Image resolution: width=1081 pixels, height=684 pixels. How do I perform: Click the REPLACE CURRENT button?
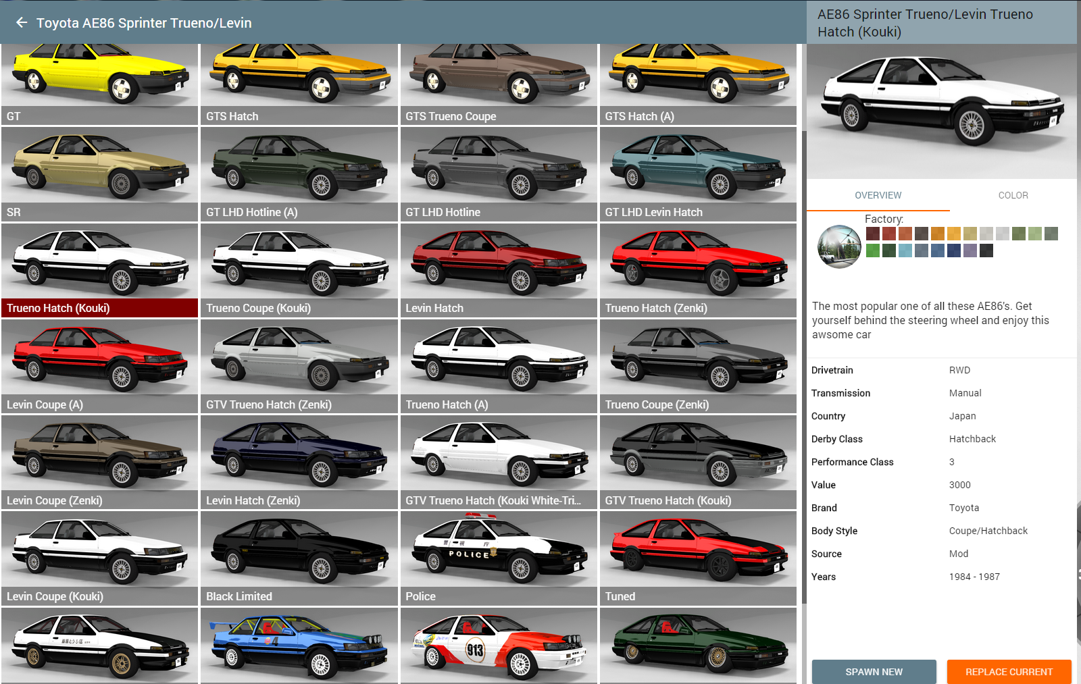(1009, 672)
